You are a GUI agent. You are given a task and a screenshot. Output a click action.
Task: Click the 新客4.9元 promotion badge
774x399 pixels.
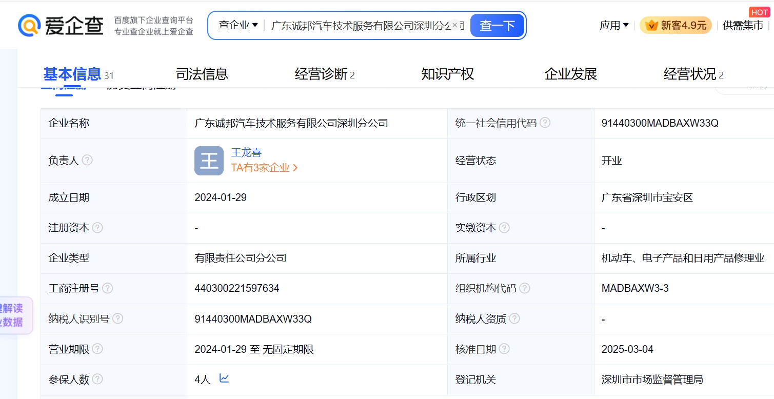pyautogui.click(x=676, y=25)
